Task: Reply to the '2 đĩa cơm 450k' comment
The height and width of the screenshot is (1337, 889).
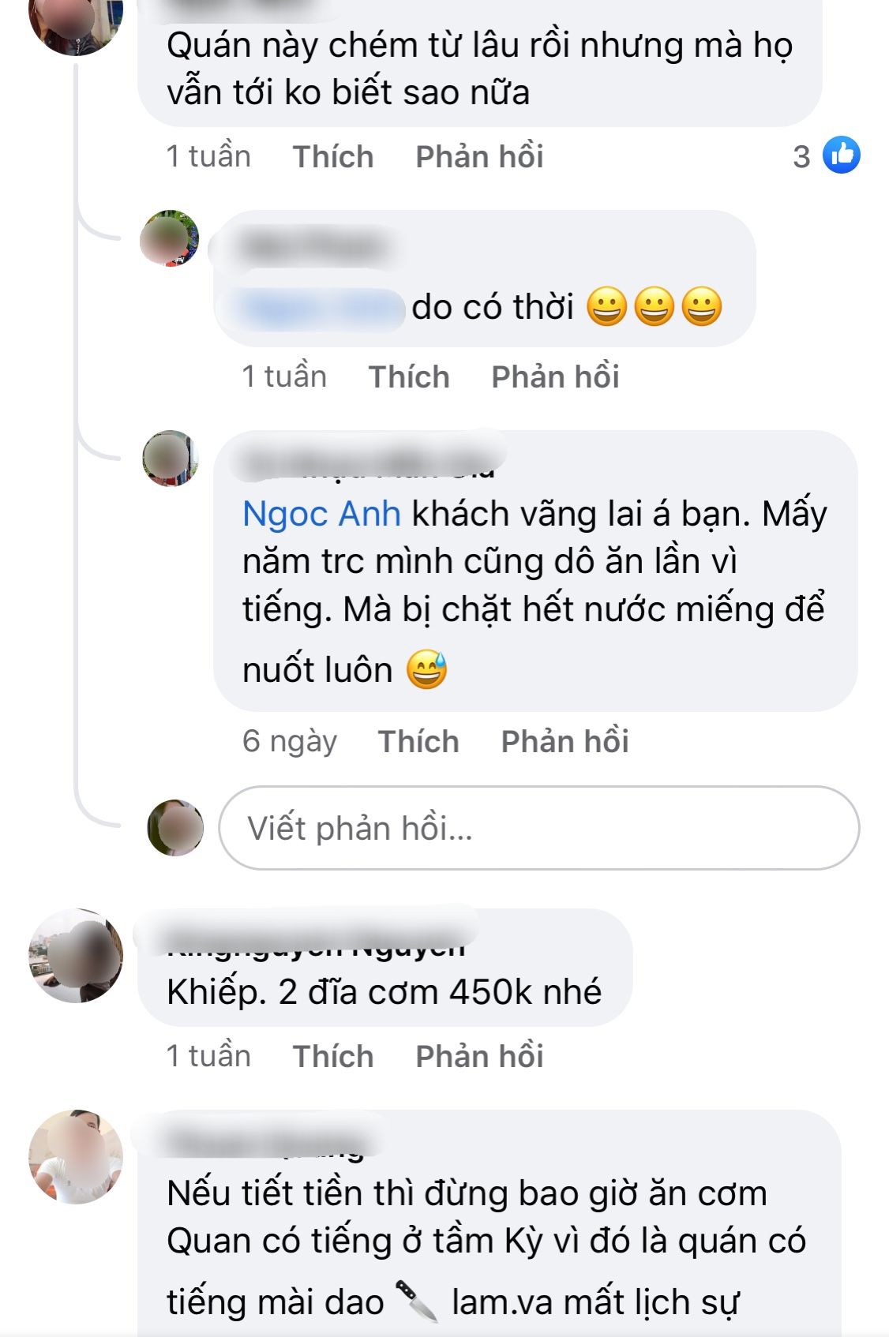Action: pyautogui.click(x=479, y=1056)
